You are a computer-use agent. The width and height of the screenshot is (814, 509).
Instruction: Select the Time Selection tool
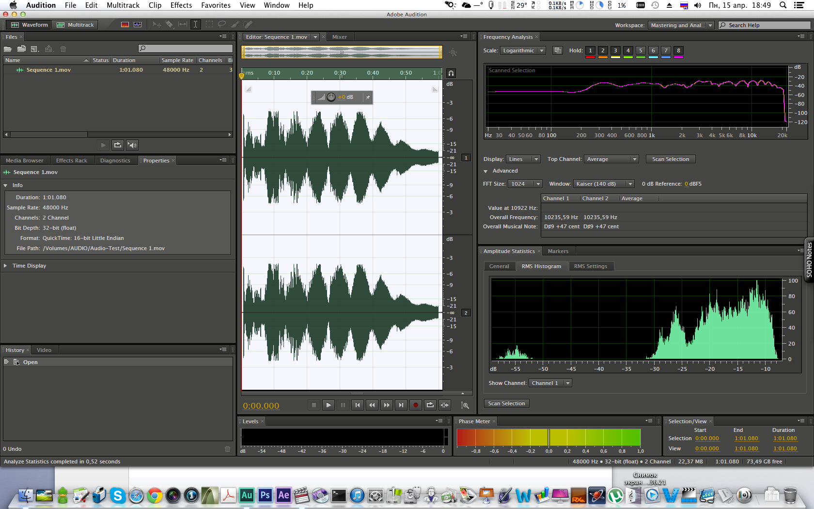pos(195,24)
